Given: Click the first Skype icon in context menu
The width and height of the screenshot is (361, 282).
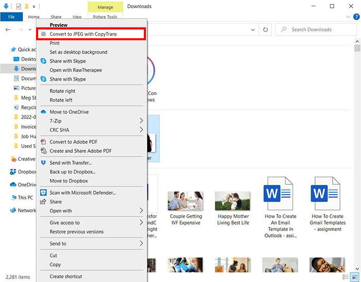Looking at the screenshot, I should point(43,61).
